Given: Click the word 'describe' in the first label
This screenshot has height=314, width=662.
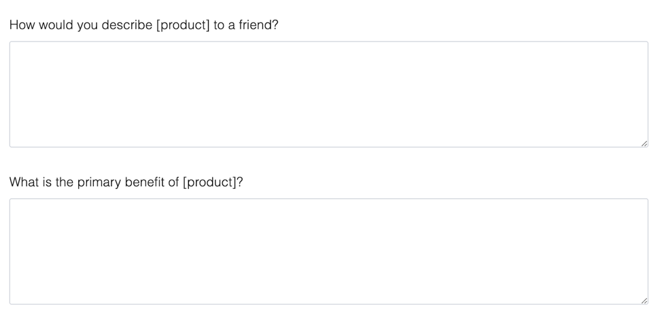Looking at the screenshot, I should (126, 25).
